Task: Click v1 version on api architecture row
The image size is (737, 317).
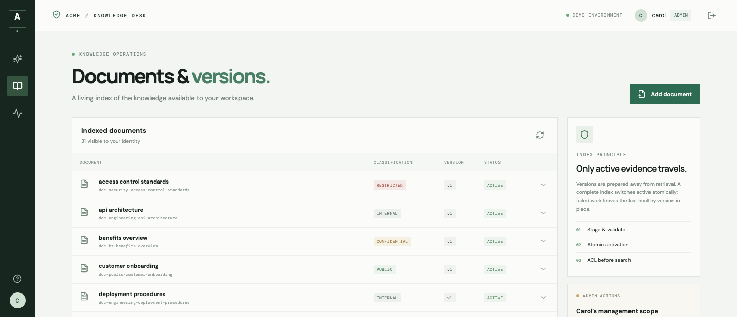Action: click(x=450, y=213)
